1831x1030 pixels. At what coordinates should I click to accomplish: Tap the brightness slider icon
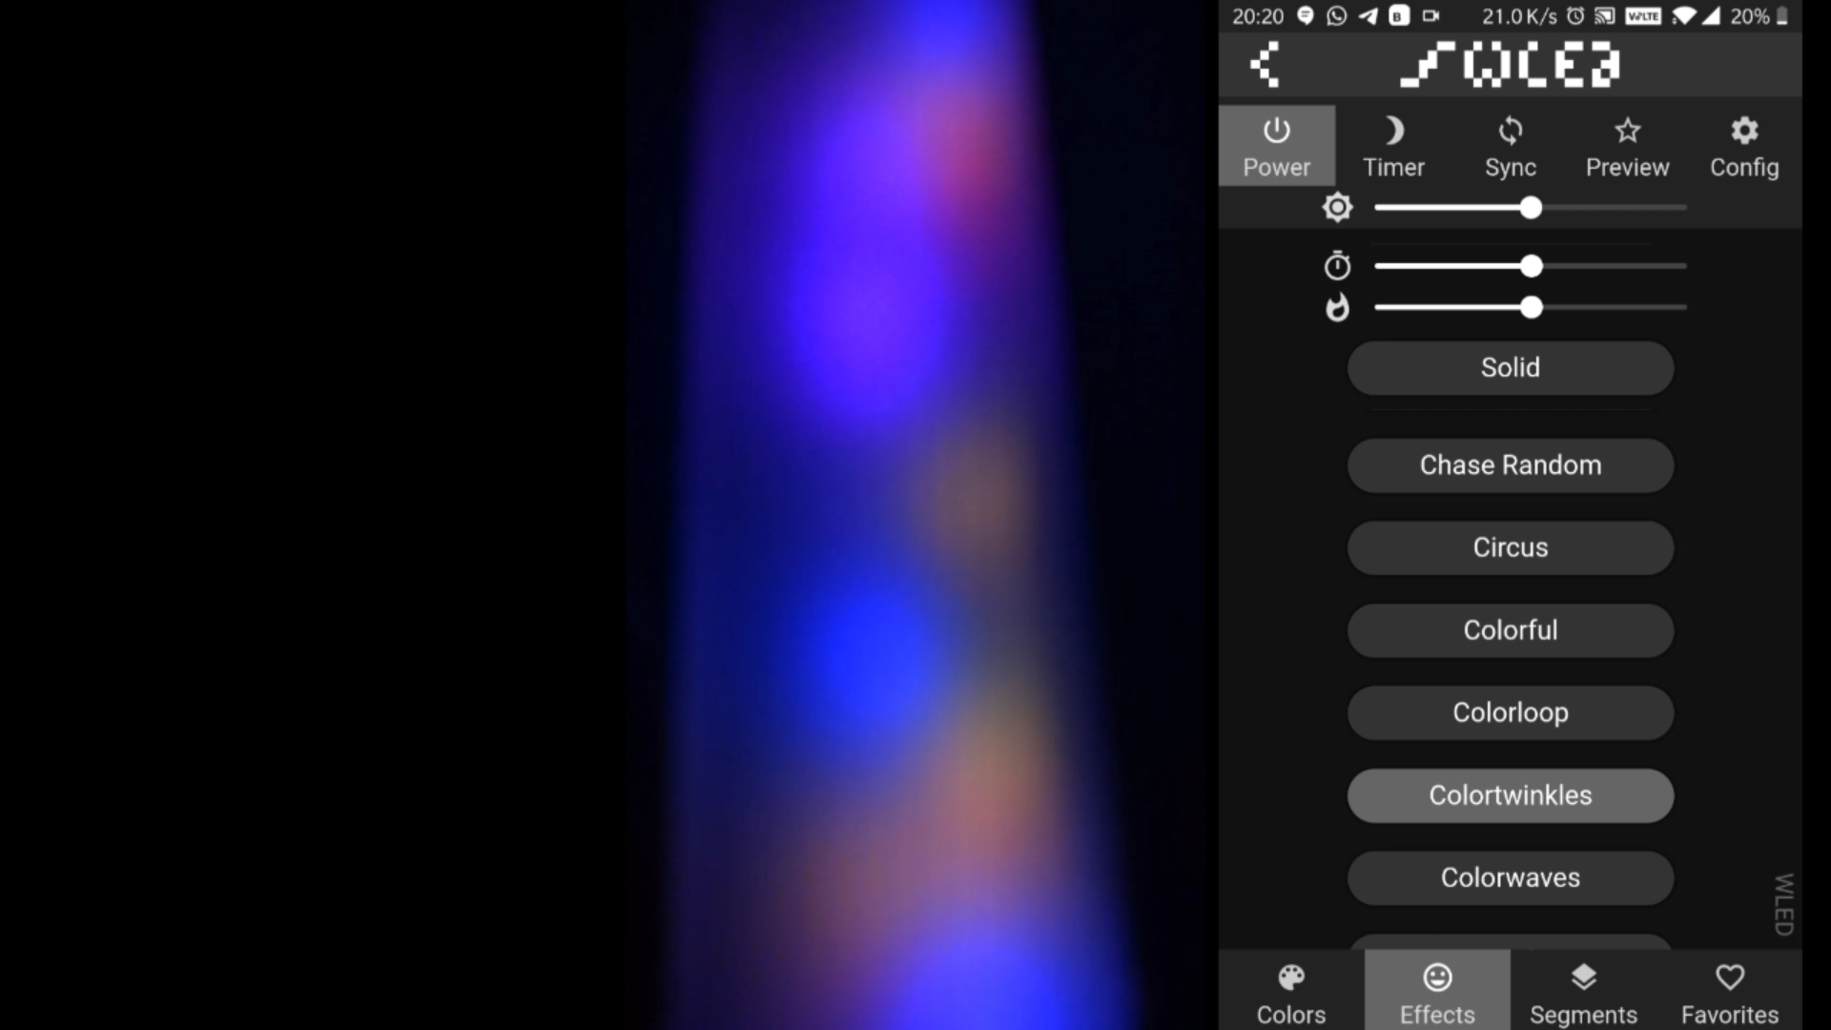point(1337,206)
